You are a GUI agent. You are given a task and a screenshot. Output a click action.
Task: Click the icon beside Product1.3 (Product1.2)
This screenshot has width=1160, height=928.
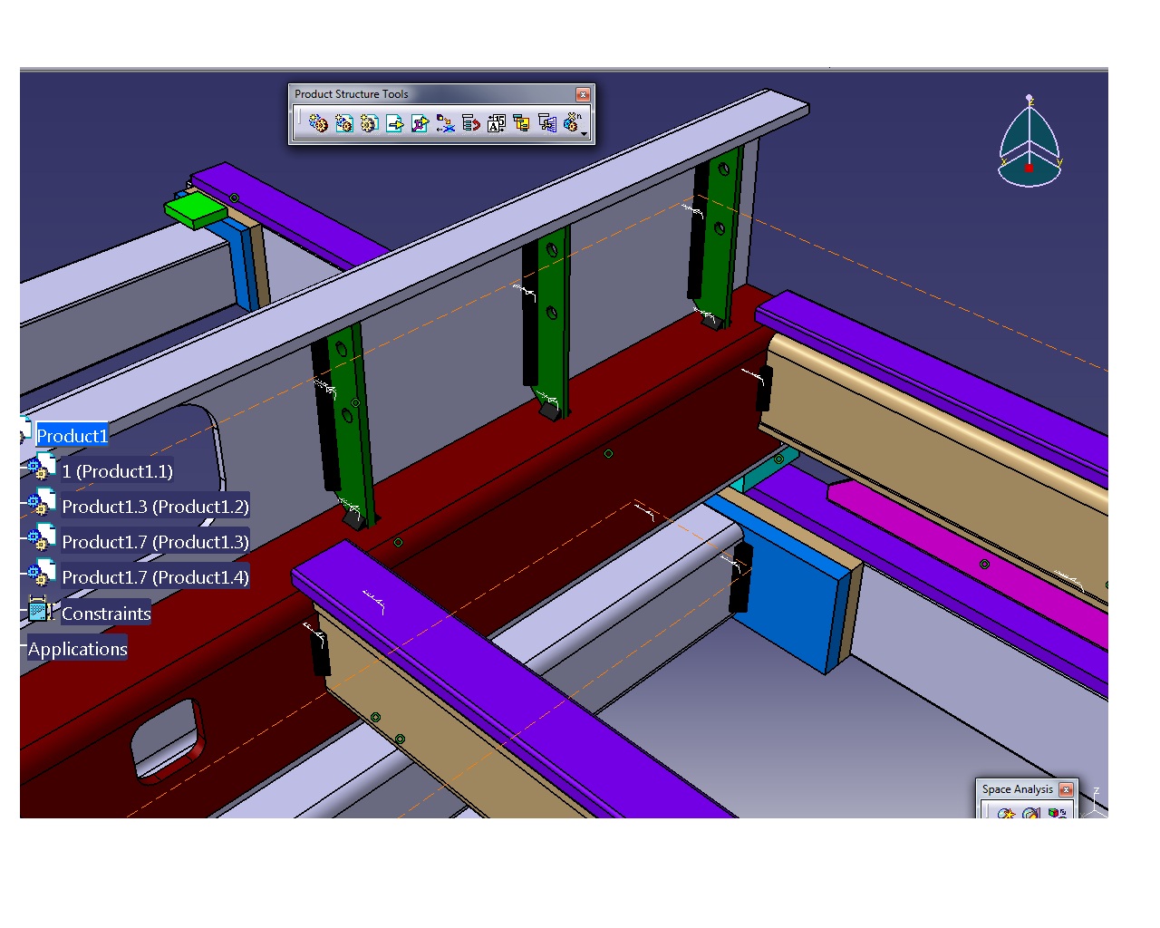(x=41, y=503)
